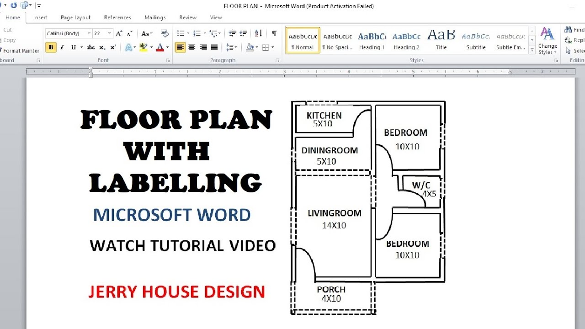Open the Page Layout tab
Viewport: 585px width, 329px height.
(x=76, y=17)
